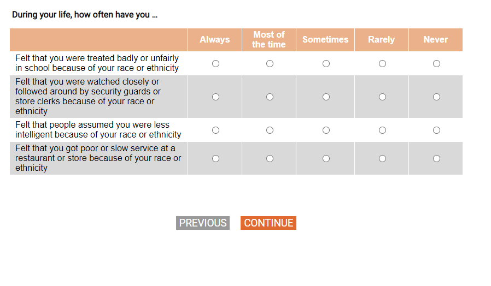The image size is (491, 286).
Task: Go back with the PREVIOUS button
Action: click(203, 223)
